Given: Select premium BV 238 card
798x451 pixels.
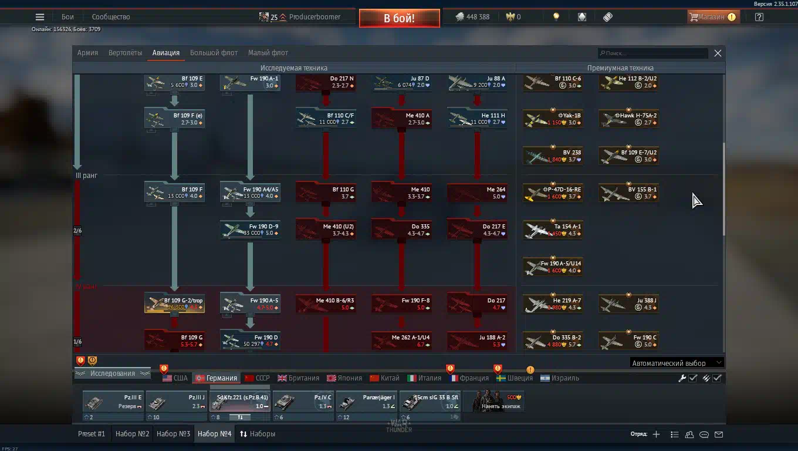Looking at the screenshot, I should 553,156.
